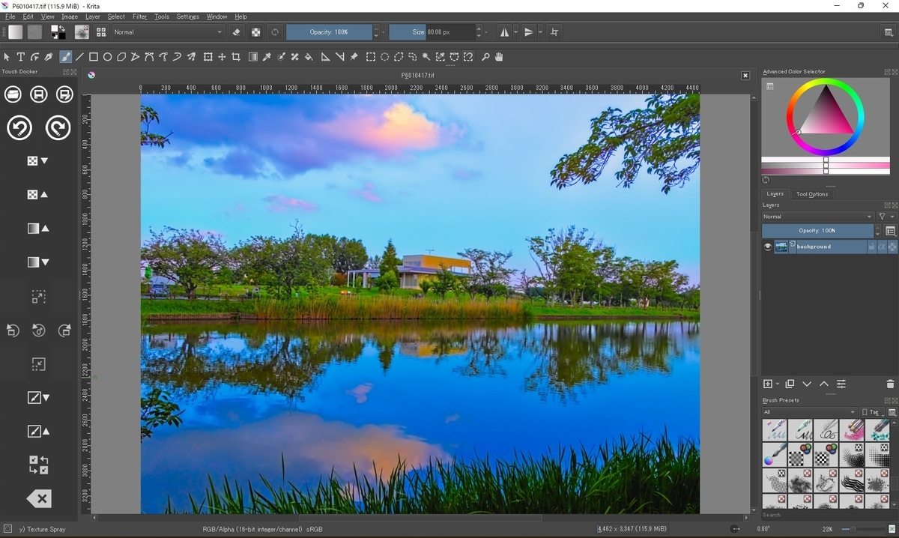Delete layer with the trash icon
The height and width of the screenshot is (538, 899).
[890, 384]
